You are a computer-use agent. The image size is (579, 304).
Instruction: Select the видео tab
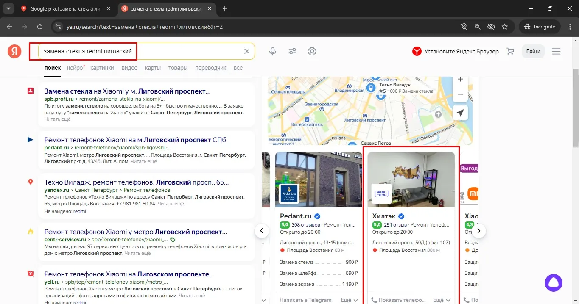pos(129,68)
